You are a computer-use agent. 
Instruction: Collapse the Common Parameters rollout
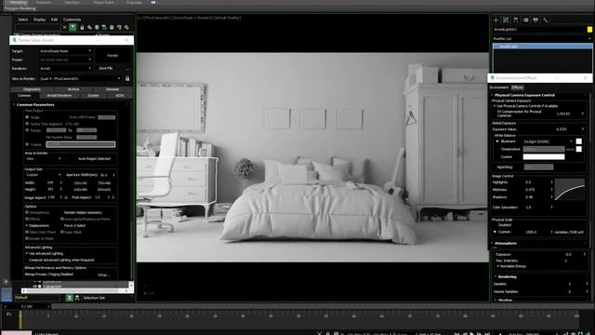point(35,105)
